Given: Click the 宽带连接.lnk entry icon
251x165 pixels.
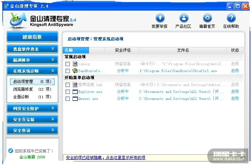Looking at the screenshot, I should [x=75, y=85].
